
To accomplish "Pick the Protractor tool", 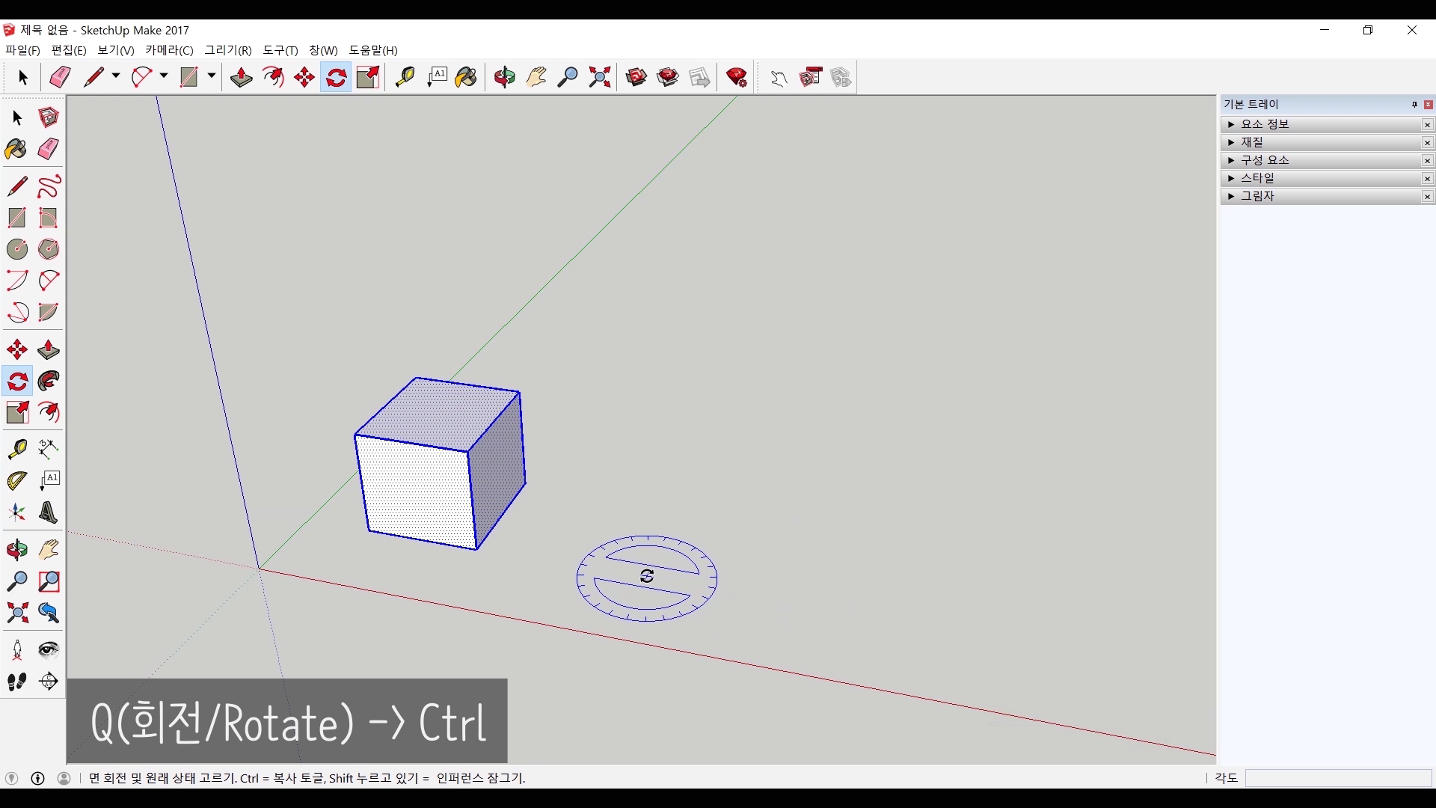I will point(17,480).
